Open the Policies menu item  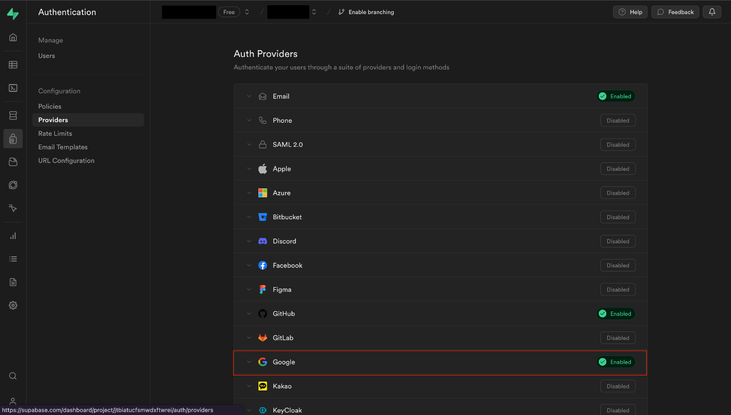(x=50, y=106)
